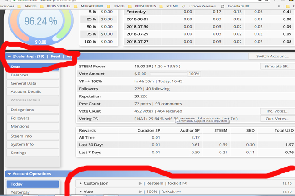The width and height of the screenshot is (295, 196).
Task: Open foxkoit link in Vote 100% row
Action: (168, 191)
